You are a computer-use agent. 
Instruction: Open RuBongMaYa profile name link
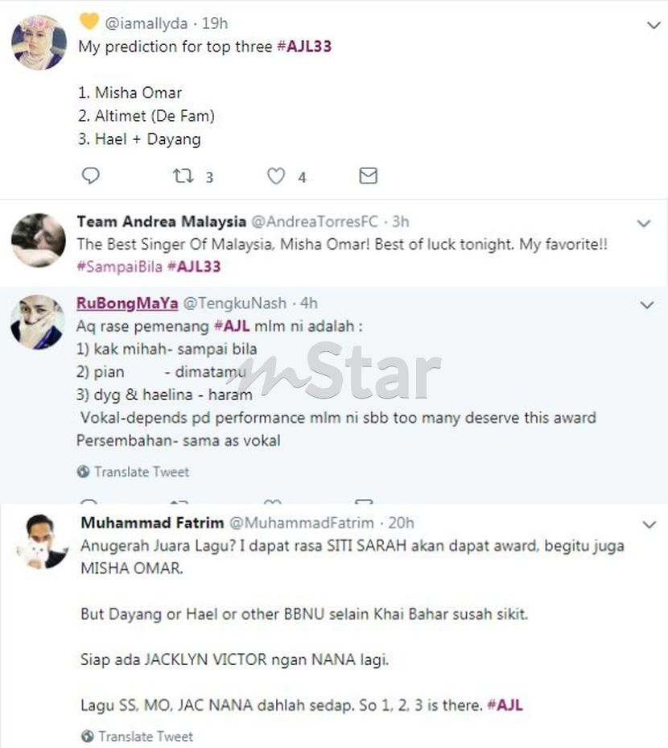point(127,304)
